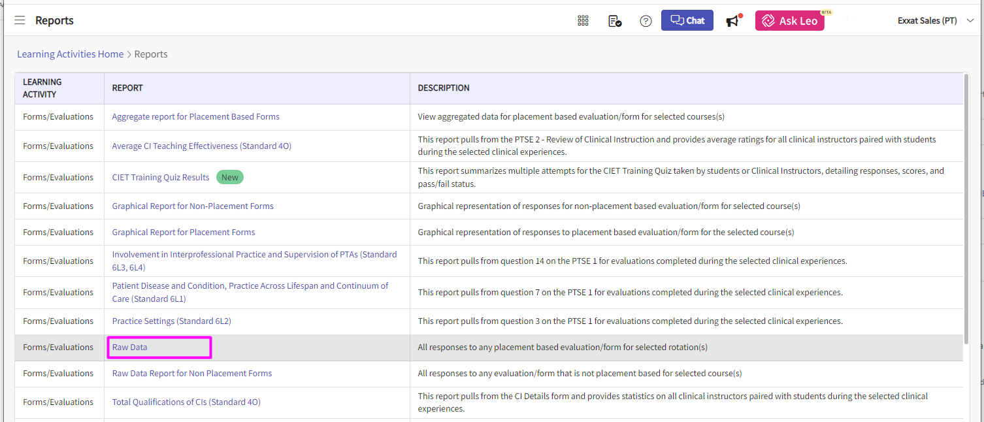
Task: Click the announcements megaphone icon
Action: [732, 21]
